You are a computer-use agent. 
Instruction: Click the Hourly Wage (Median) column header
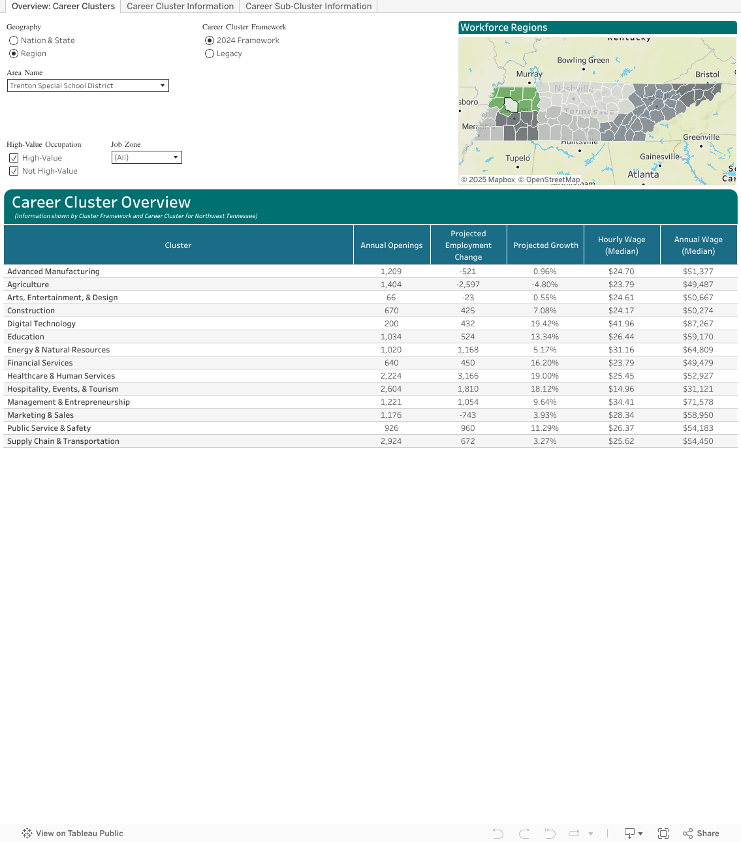point(622,245)
